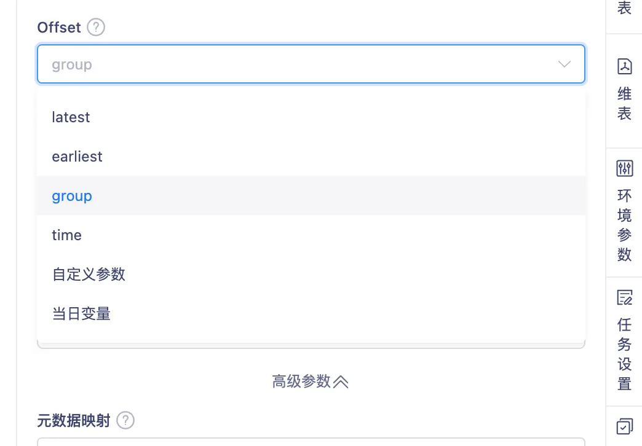Select 当日变量 from the dropdown list
642x446 pixels.
(x=81, y=314)
